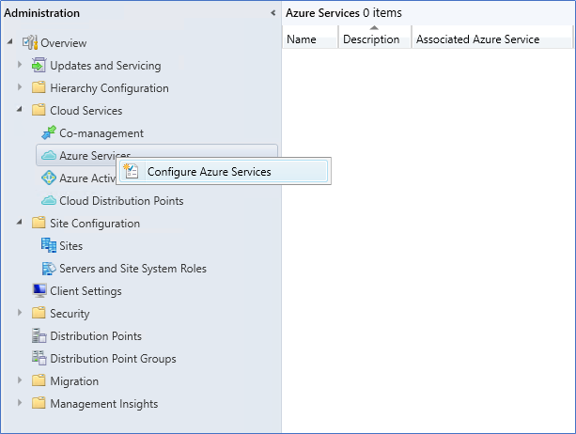Click the Cloud Distribution Points cloud icon
The image size is (576, 434).
pos(49,200)
